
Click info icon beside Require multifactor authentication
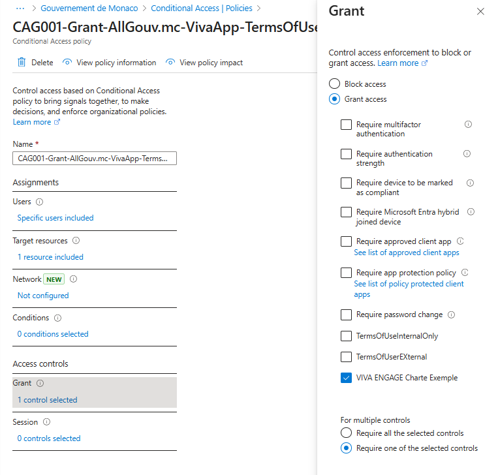(x=468, y=125)
